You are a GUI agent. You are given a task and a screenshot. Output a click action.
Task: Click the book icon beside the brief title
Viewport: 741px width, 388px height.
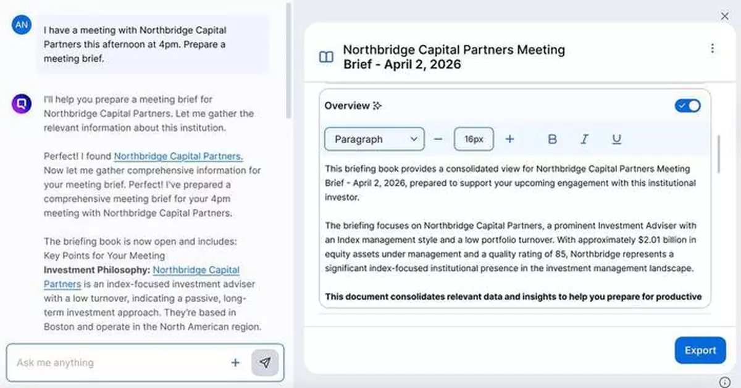pos(326,57)
